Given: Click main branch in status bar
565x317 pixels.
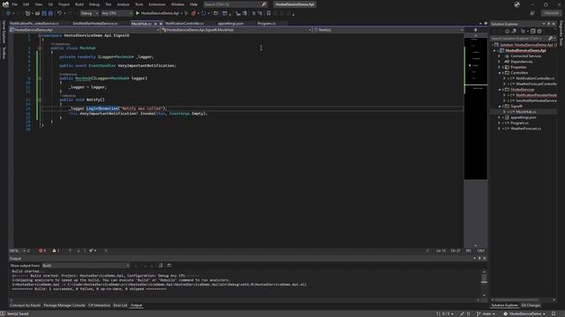Looking at the screenshot, I should (486, 313).
